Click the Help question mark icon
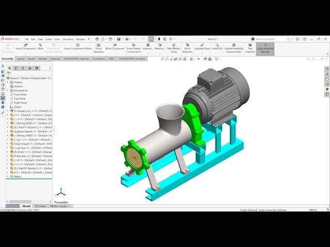Image resolution: width=330 pixels, height=247 pixels. coord(304,39)
